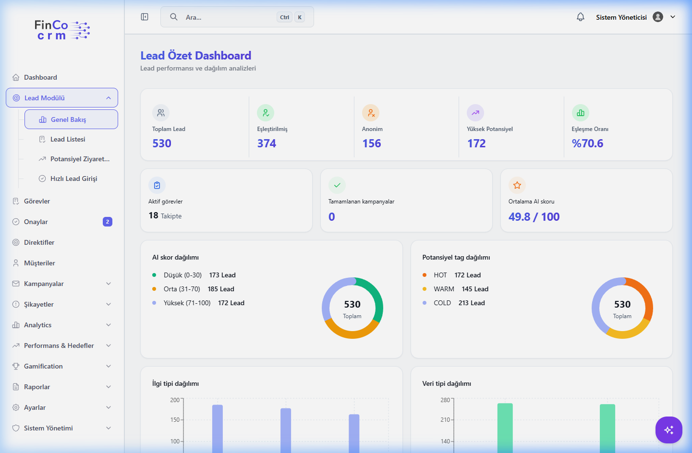Open the Görevler menu item

(62, 201)
